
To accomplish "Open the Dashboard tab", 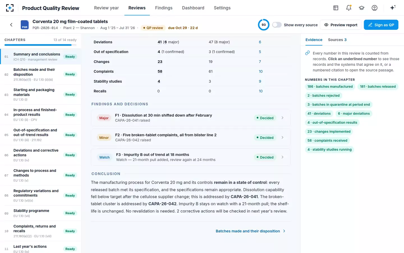I will (193, 8).
